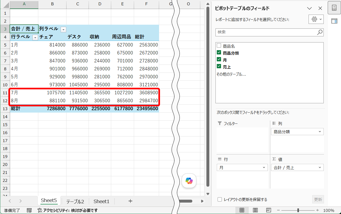Select cell with value 814000
This screenshot has width=341, height=214.
(x=52, y=45)
